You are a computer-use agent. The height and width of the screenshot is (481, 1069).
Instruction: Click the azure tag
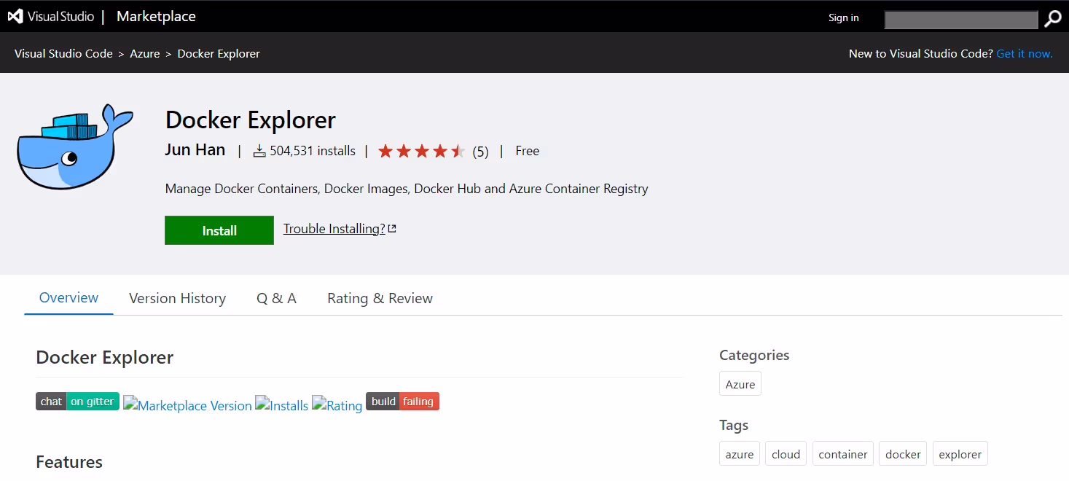click(740, 454)
